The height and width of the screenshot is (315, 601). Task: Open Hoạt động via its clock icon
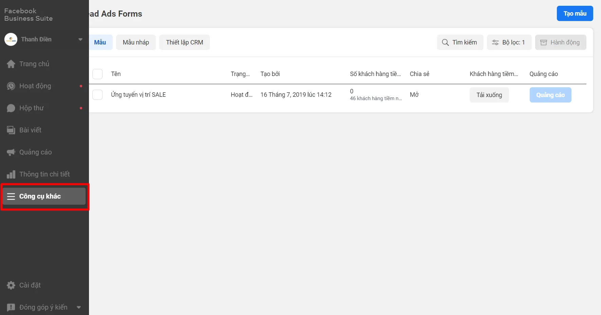coord(11,86)
